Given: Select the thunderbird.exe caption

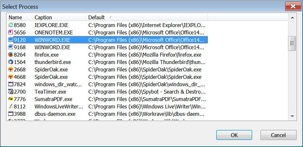Looking at the screenshot, I should (53, 62).
